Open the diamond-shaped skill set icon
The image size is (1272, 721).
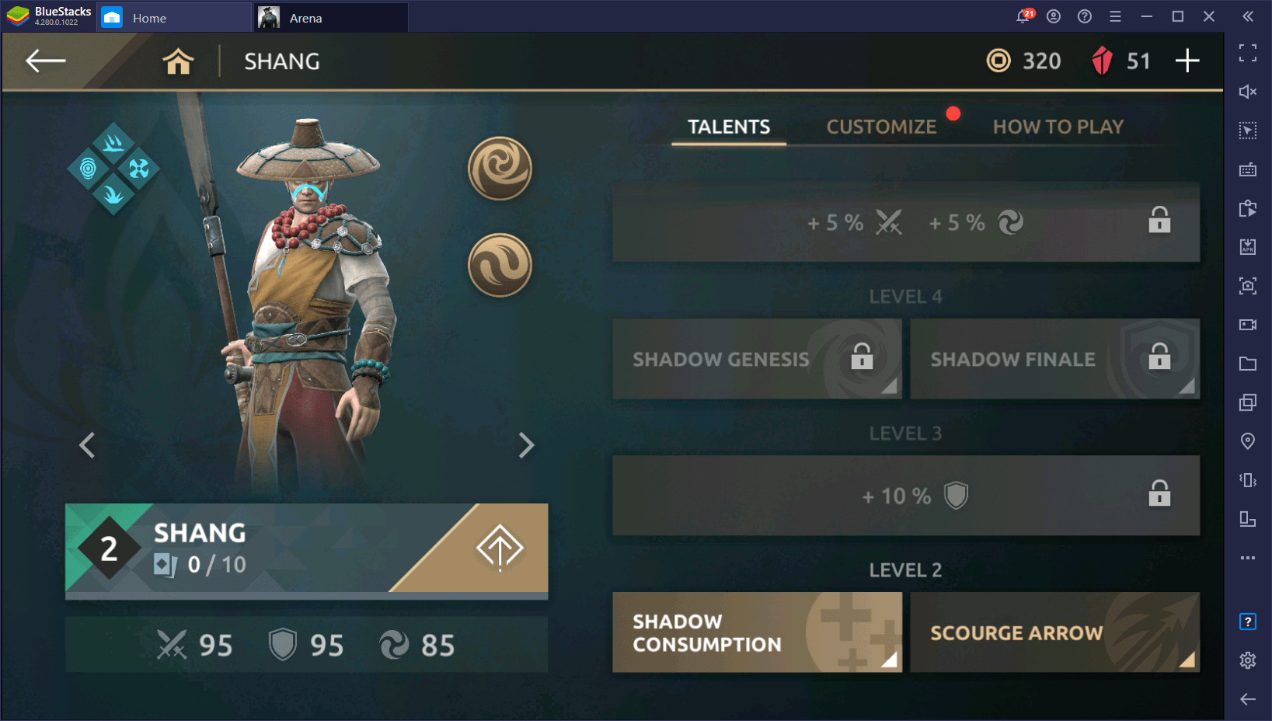point(113,168)
